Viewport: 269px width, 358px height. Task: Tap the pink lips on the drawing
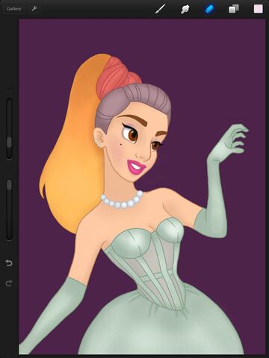(x=136, y=166)
